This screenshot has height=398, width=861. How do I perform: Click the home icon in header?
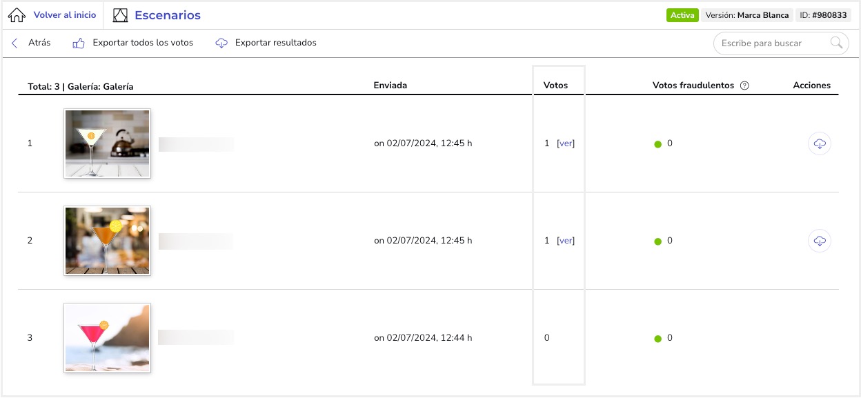click(17, 15)
